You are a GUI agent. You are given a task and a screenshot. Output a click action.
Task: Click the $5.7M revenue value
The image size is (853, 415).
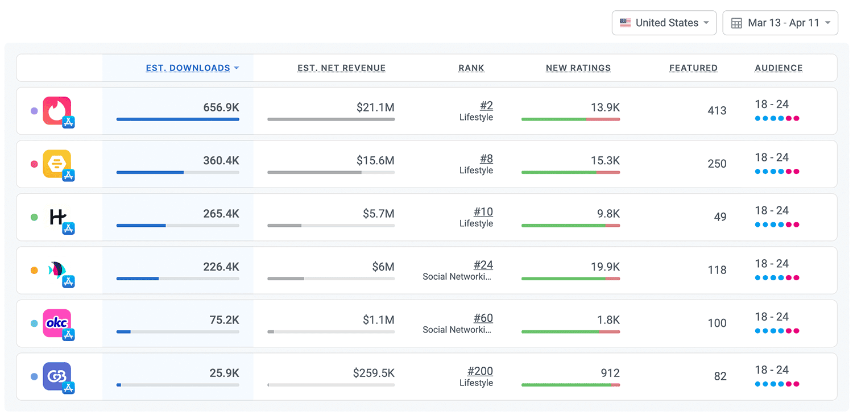pos(379,214)
